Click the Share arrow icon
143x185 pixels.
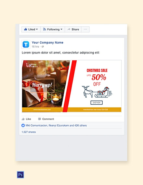pos(69,29)
